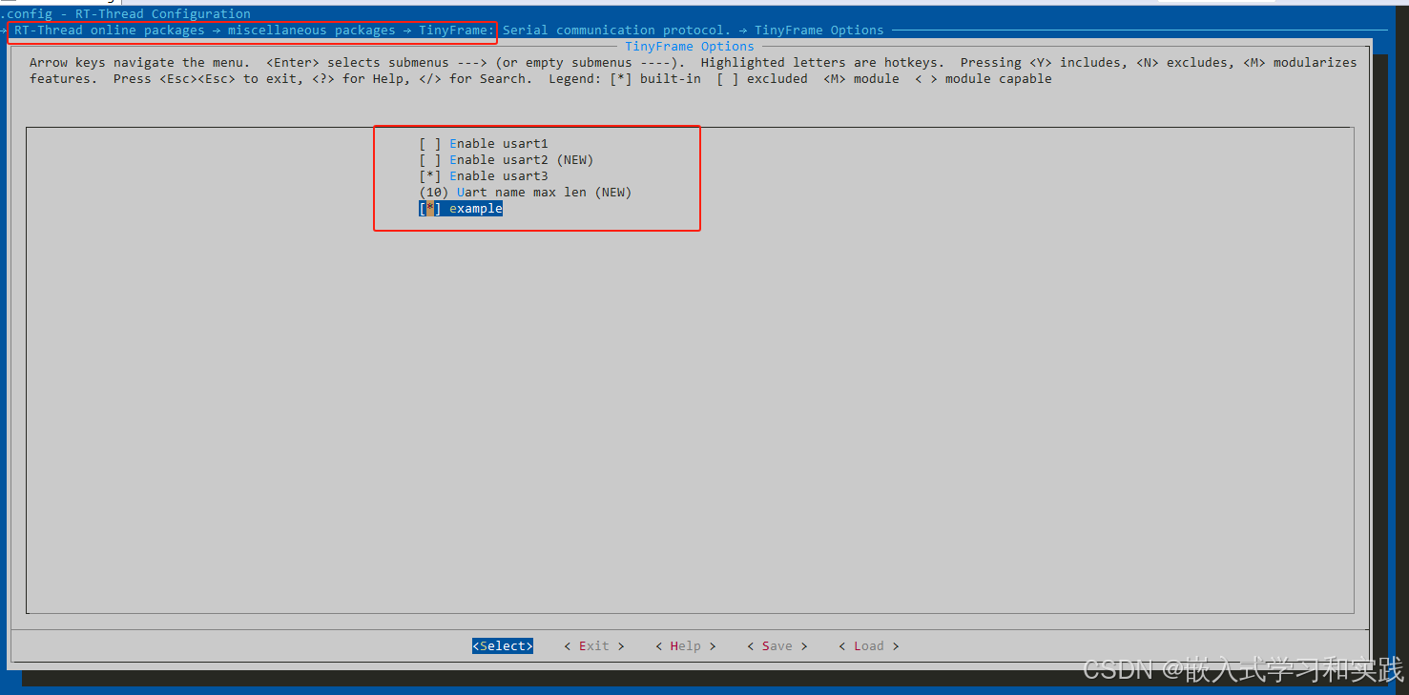Disable the usart3 checkbox
The width and height of the screenshot is (1409, 695).
pos(429,175)
